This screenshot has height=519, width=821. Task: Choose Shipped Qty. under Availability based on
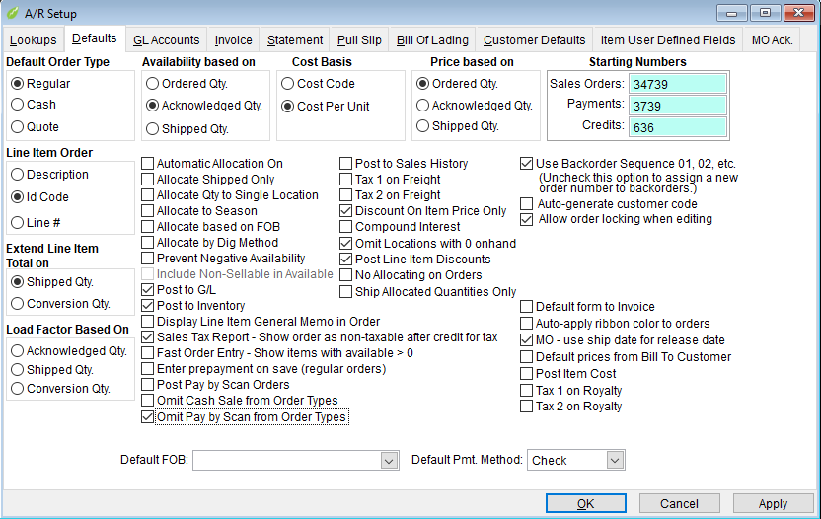[152, 128]
